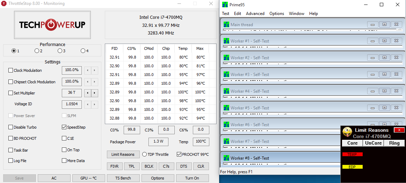406x183 pixels.
Task: Increase the Voltage ID value
Action: 94,105
